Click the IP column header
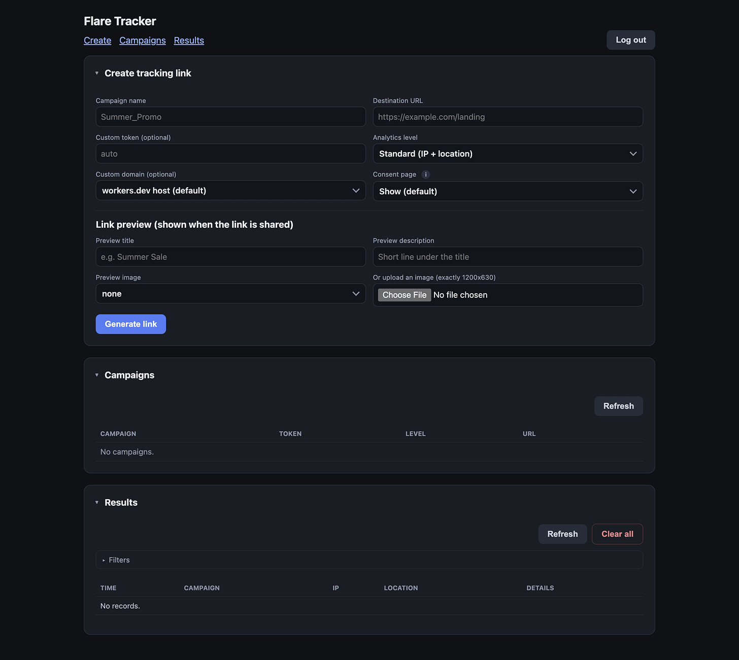Image resolution: width=739 pixels, height=660 pixels. [335, 588]
